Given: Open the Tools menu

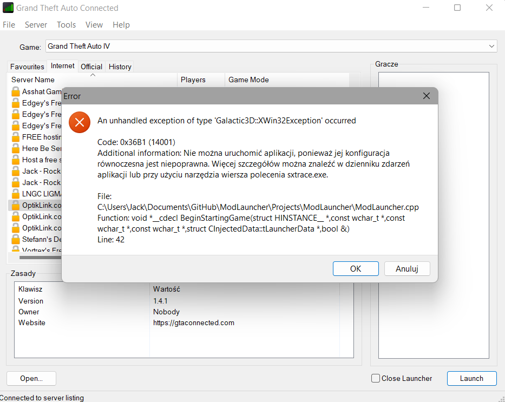Looking at the screenshot, I should pos(66,25).
